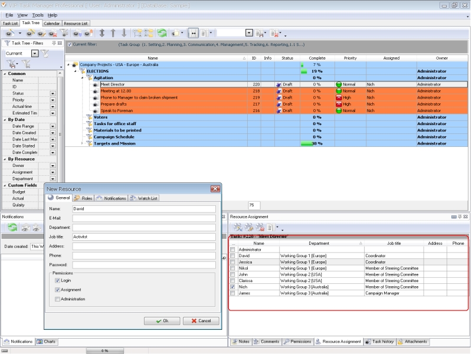Open the Date Range filter dropdown
The height and width of the screenshot is (354, 472).
[53, 126]
